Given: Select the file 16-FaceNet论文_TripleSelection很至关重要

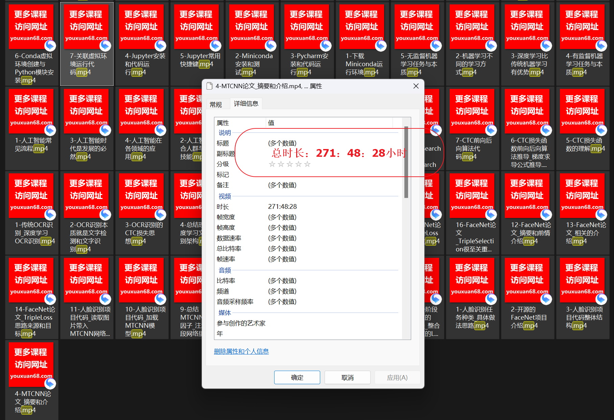Looking at the screenshot, I should [472, 213].
